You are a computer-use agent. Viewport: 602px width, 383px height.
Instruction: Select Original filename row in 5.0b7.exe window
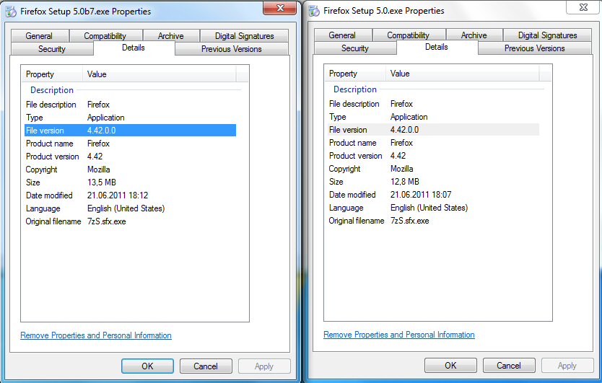click(x=130, y=221)
